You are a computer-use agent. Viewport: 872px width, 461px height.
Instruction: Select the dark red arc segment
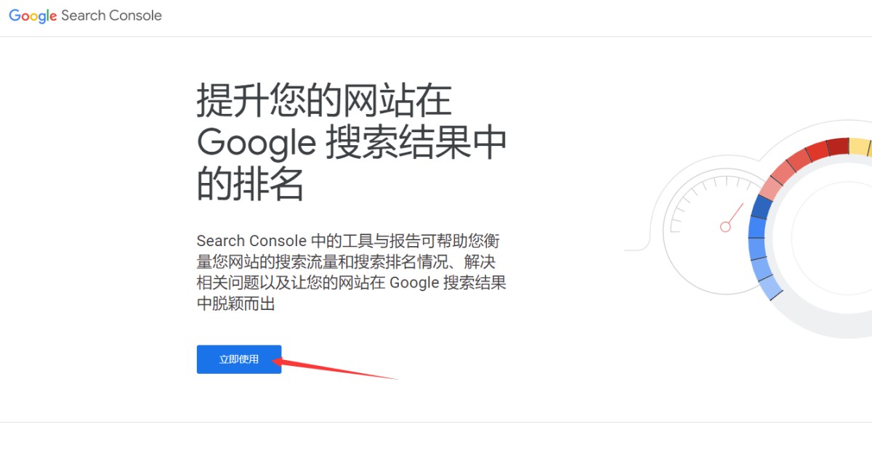point(838,146)
